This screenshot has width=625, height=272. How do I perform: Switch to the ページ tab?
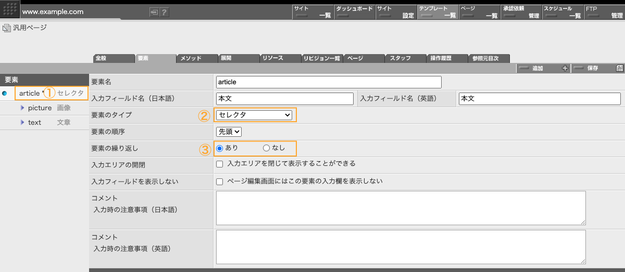coord(364,58)
